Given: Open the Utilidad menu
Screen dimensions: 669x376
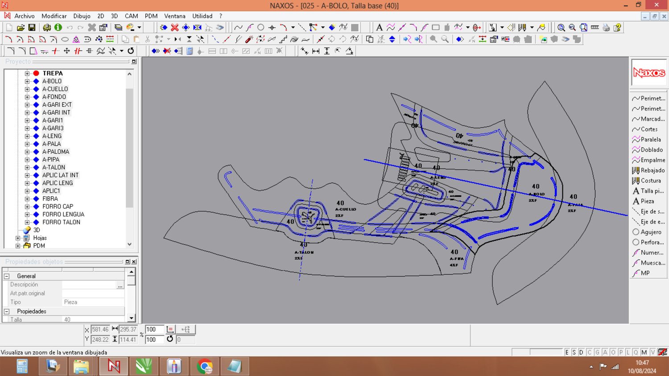Looking at the screenshot, I should click(202, 16).
